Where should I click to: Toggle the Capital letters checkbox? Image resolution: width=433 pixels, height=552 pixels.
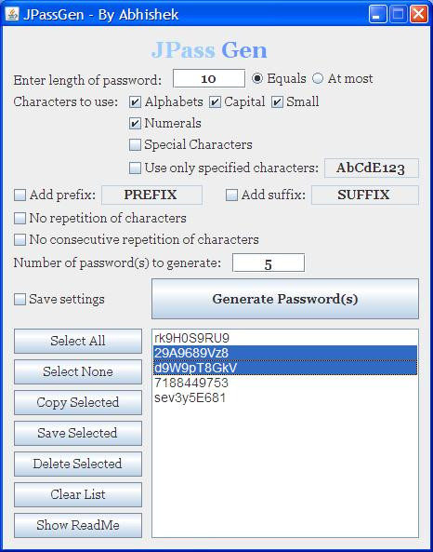click(215, 102)
